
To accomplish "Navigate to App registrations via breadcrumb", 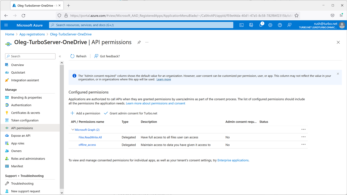I will 32,34.
